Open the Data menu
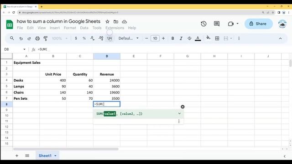Screen dimensions: 292x164 click(84, 28)
